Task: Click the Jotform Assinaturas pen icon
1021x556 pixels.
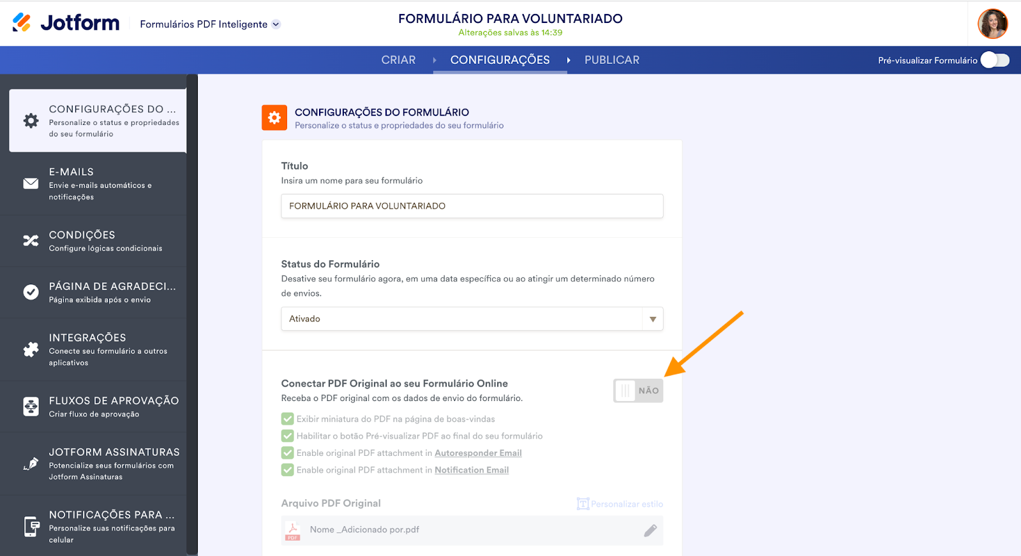Action: (31, 464)
